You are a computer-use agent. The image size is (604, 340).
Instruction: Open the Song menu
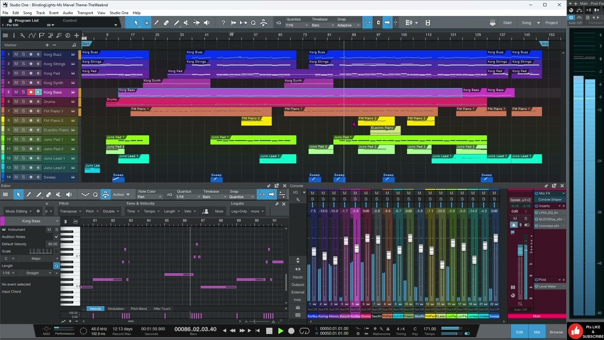coord(27,13)
